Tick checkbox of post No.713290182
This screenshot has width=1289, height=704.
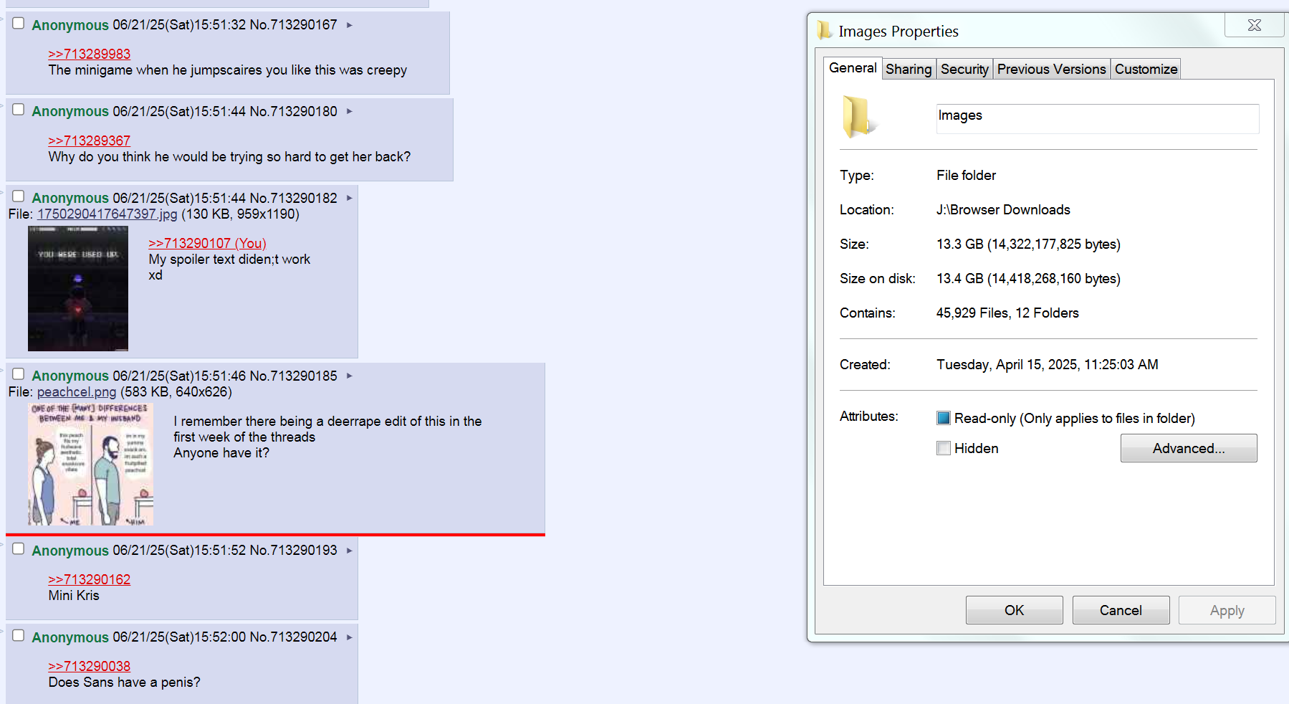[x=19, y=196]
